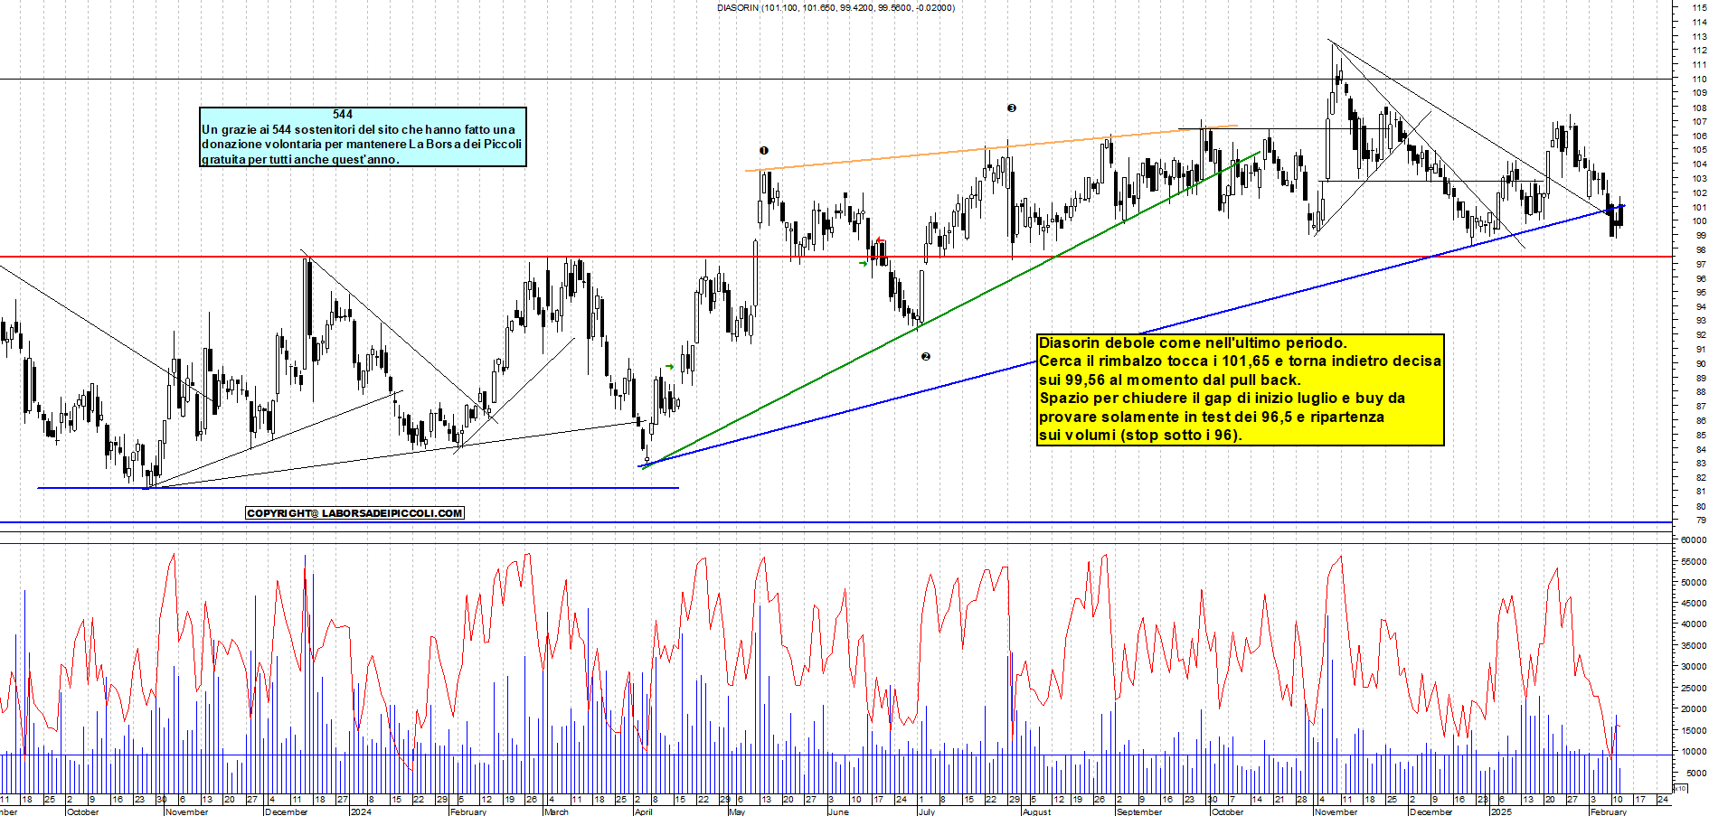Image resolution: width=1709 pixels, height=816 pixels.
Task: Click the 30000 volume axis label
Action: (x=1694, y=666)
